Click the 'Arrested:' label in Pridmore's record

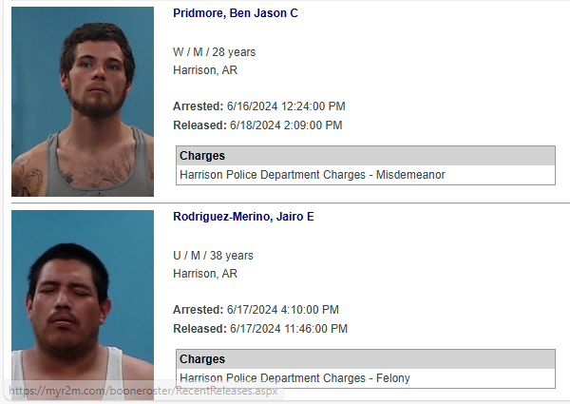(198, 106)
